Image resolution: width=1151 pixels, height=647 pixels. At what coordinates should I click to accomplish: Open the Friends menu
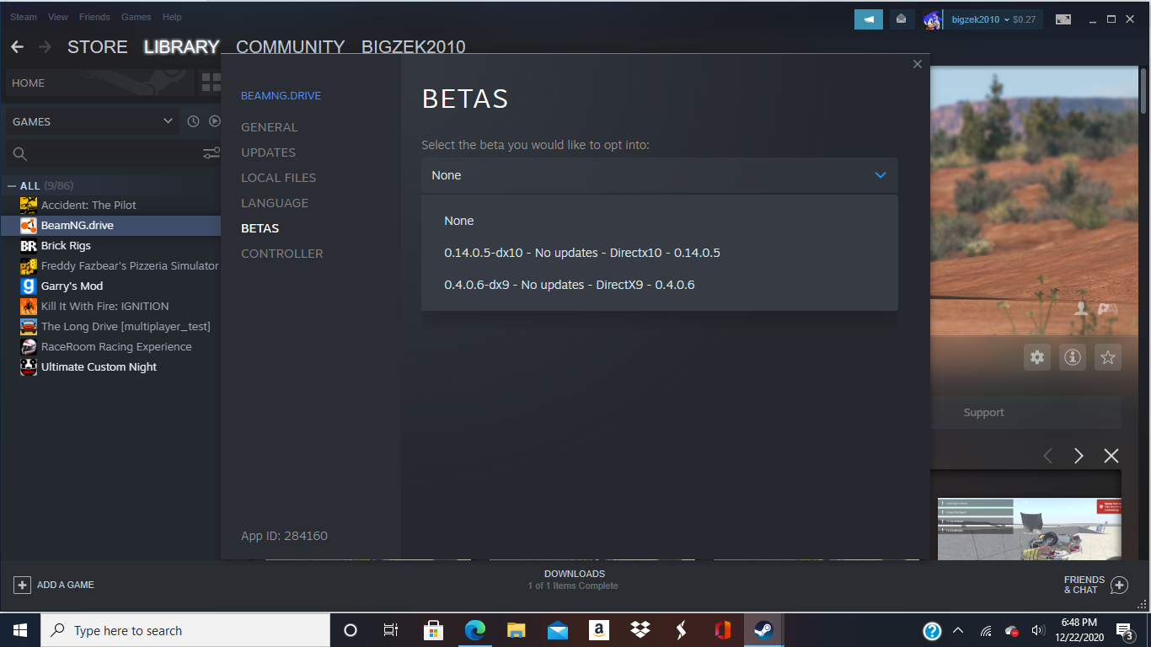point(94,17)
